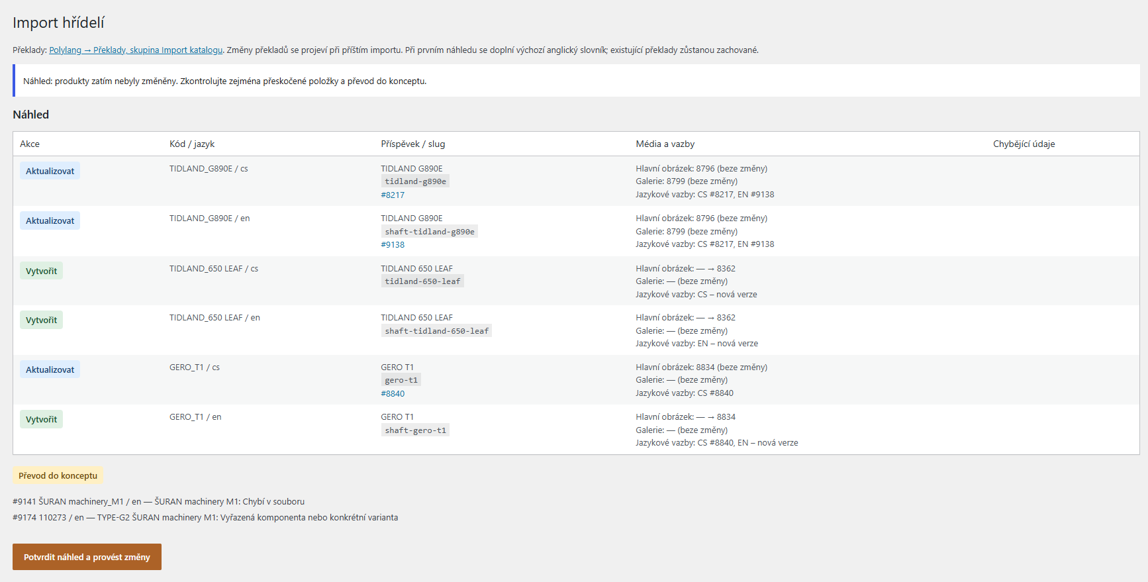Screen dimensions: 1148x582
Task: Click the draft line #9141 ŠURAN machinery_M1 / en
Action: tap(159, 502)
